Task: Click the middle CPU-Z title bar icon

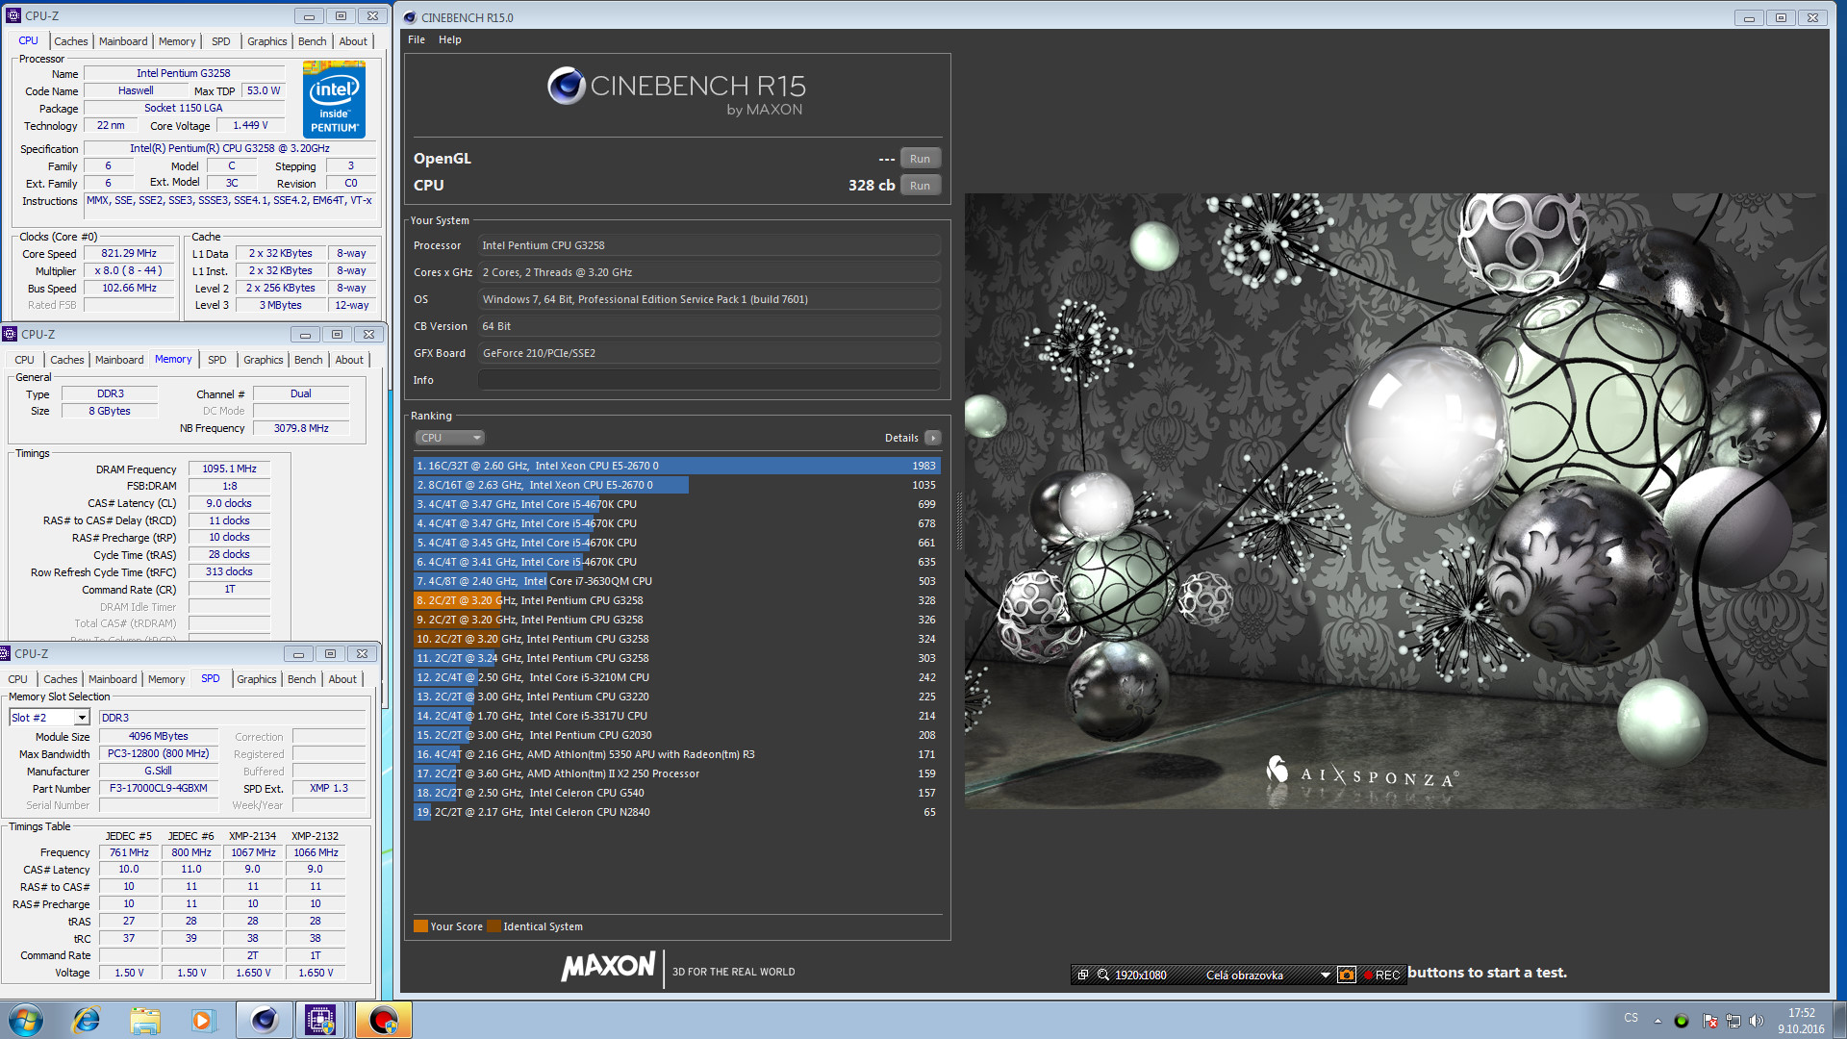Action: pos(10,334)
